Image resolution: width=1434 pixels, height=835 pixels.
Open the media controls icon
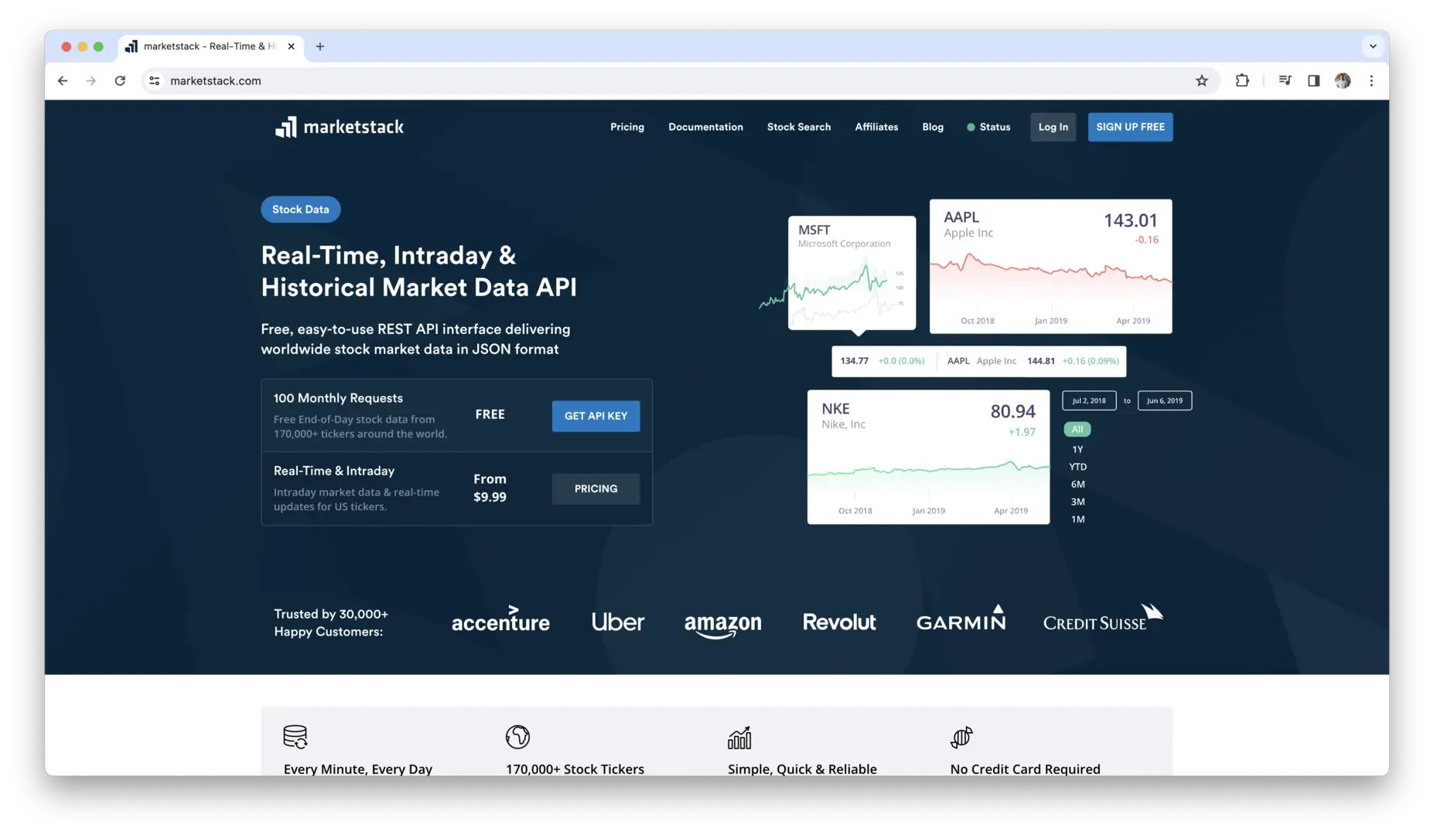point(1285,80)
